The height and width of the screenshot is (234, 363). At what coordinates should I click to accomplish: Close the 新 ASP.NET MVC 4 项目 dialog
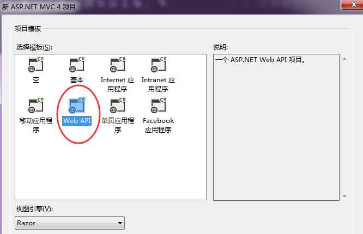click(x=353, y=4)
